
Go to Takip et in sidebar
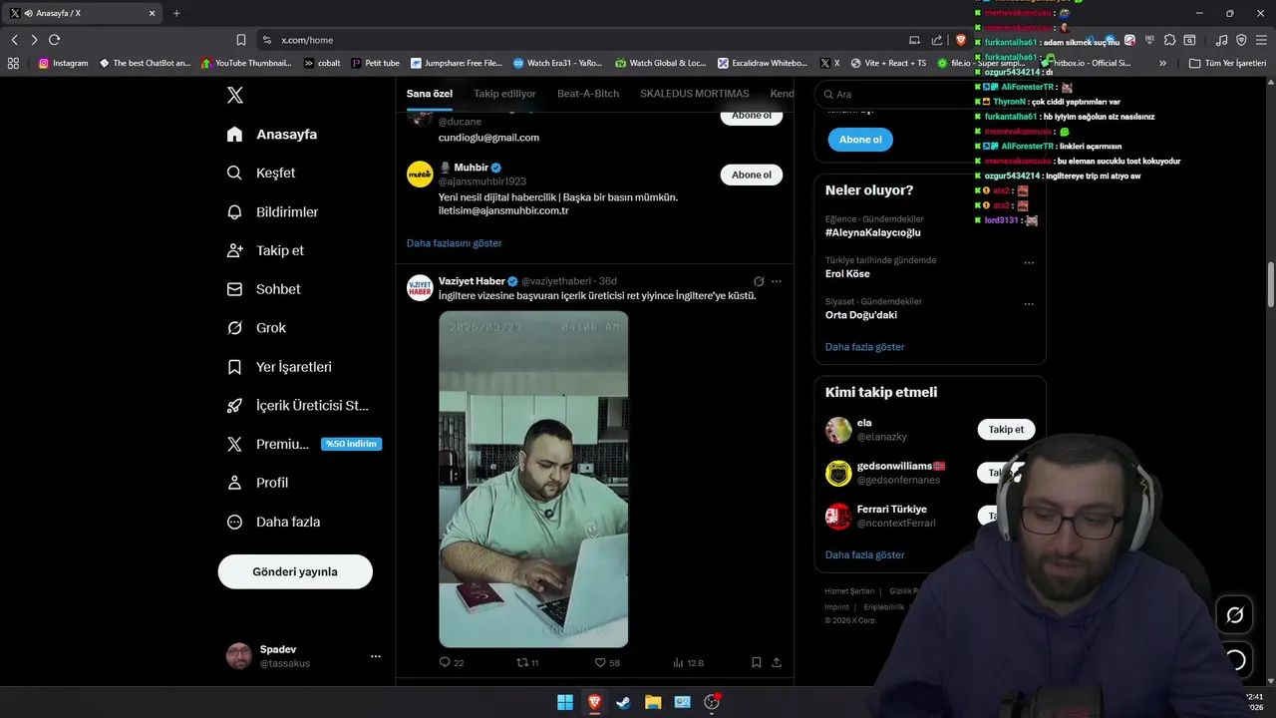pos(265,250)
